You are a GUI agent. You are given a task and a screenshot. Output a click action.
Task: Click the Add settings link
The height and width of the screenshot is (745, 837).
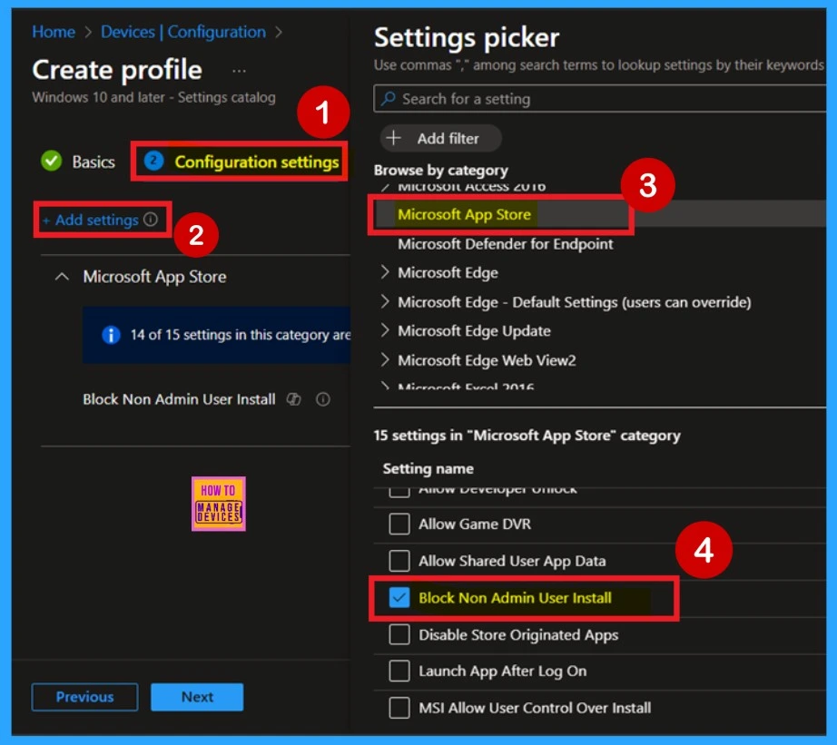pos(91,220)
